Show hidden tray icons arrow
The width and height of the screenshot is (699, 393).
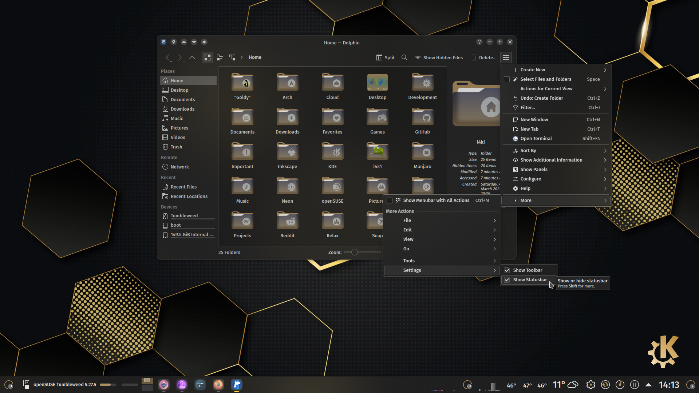648,385
